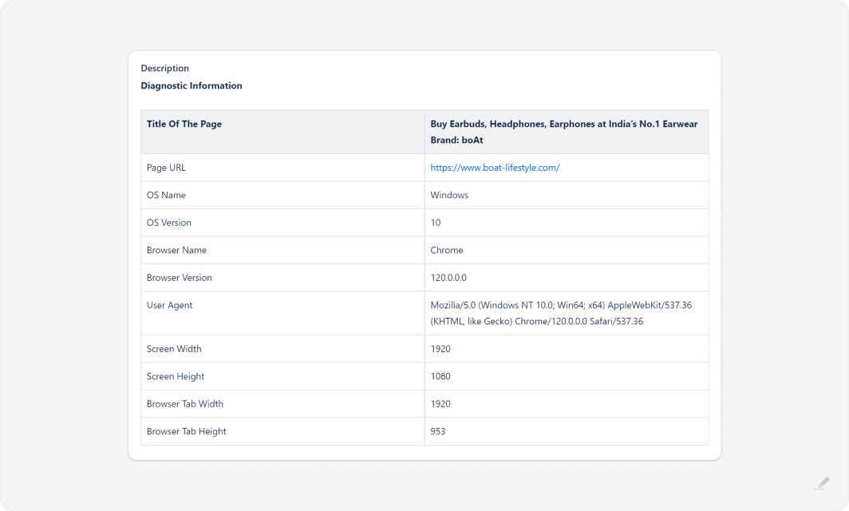The image size is (849, 511).
Task: Click the 'Browser Version' label cell
Action: click(x=282, y=277)
